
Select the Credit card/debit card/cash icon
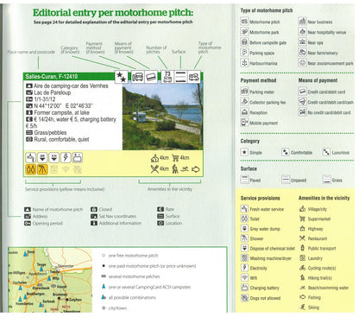click(302, 102)
